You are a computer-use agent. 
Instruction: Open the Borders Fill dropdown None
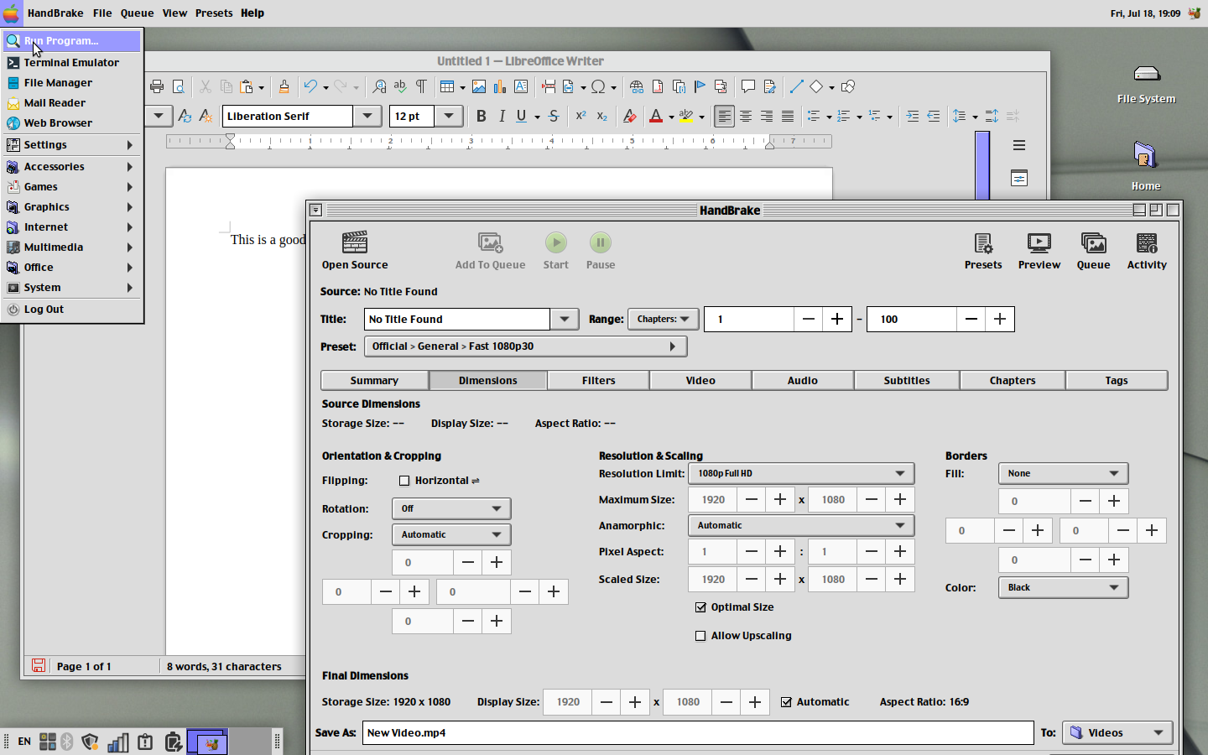point(1063,473)
